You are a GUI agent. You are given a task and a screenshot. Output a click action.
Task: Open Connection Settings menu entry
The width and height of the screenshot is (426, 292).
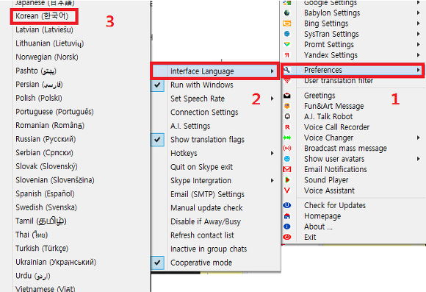[x=204, y=112]
